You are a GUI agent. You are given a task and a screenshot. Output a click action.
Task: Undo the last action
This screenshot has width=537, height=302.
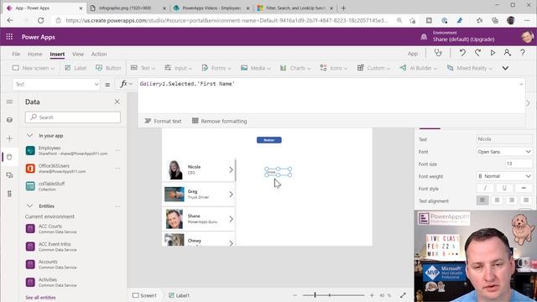pyautogui.click(x=462, y=53)
